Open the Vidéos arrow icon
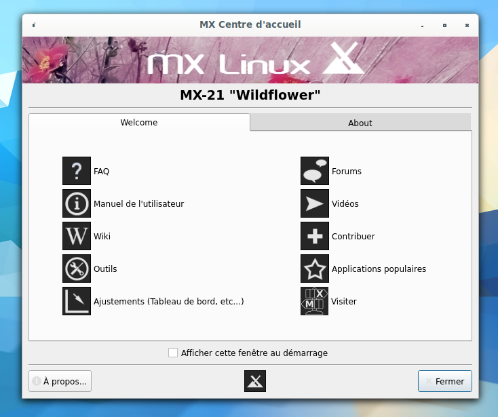The height and width of the screenshot is (417, 498). pyautogui.click(x=315, y=203)
